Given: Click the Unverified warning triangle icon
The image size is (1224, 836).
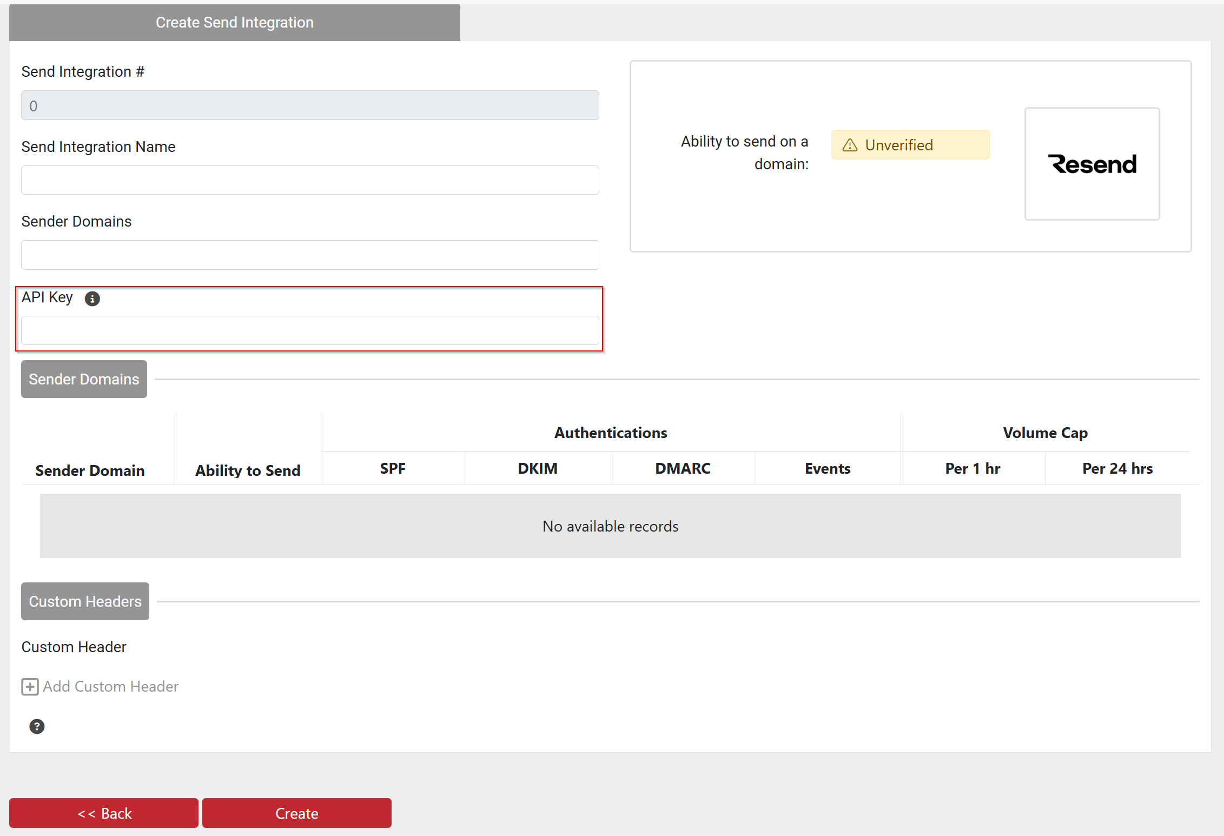Looking at the screenshot, I should pos(850,145).
